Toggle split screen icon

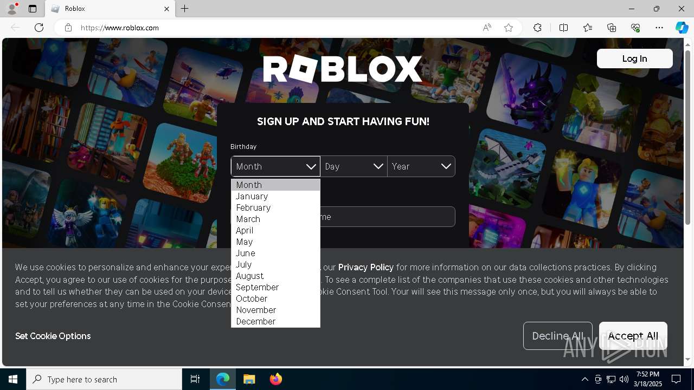coord(563,28)
